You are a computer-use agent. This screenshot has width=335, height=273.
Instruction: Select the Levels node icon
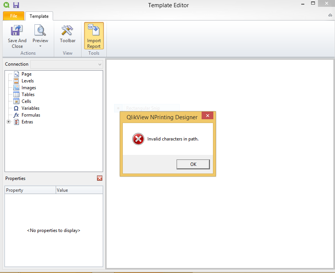click(16, 81)
